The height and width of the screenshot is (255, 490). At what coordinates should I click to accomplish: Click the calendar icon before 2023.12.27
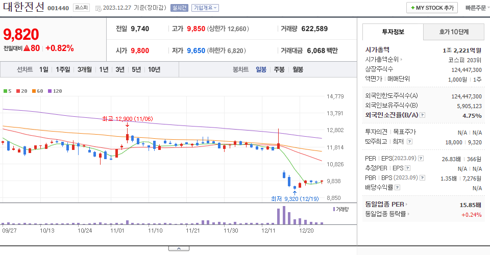(x=98, y=9)
